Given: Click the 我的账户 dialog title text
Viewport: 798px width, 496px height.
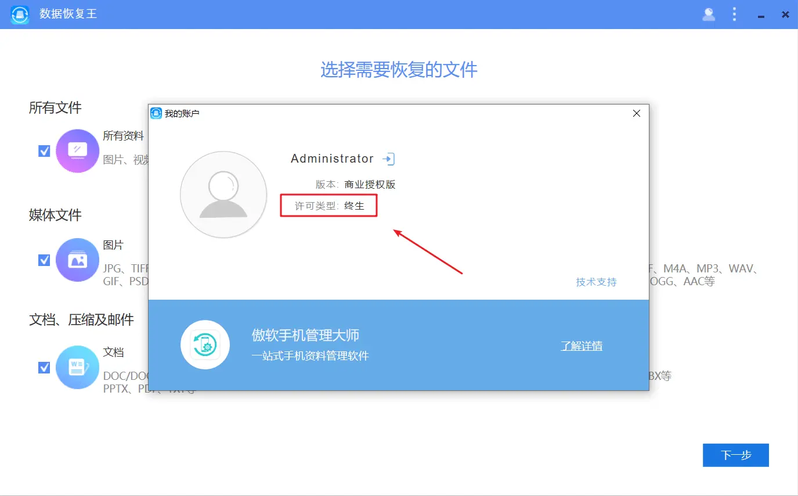Looking at the screenshot, I should pos(182,114).
